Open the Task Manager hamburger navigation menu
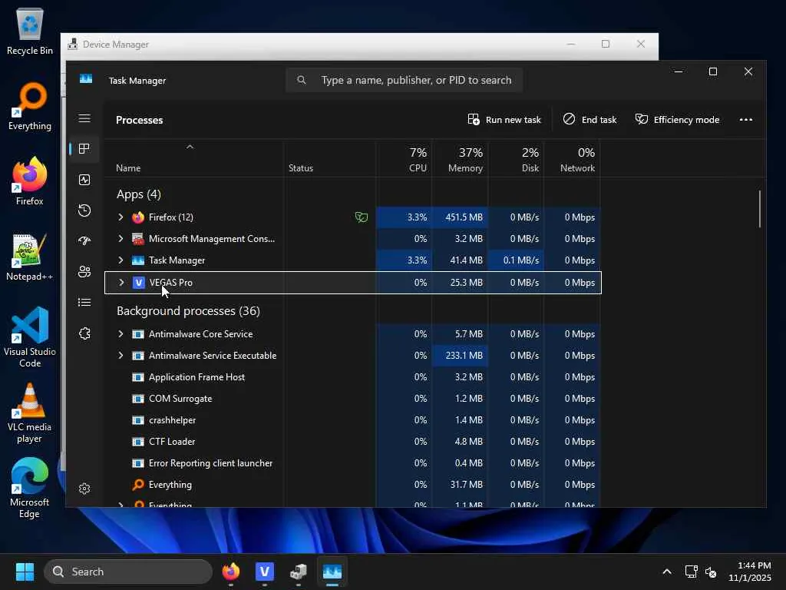Viewport: 786px width, 590px height. [84, 118]
